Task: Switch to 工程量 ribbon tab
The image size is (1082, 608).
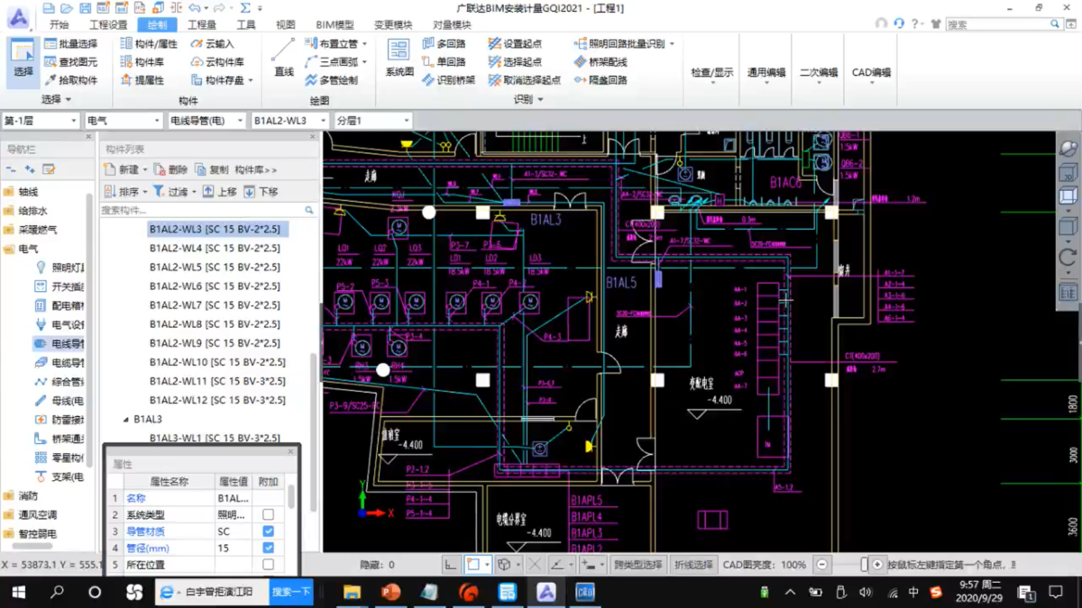Action: click(x=202, y=25)
